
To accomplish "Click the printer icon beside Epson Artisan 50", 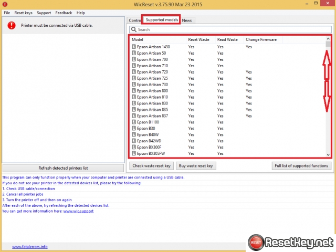I will pos(134,54).
